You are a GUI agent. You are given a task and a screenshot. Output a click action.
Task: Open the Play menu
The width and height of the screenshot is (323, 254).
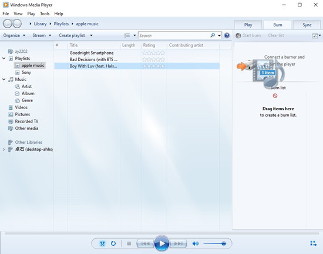(x=31, y=14)
